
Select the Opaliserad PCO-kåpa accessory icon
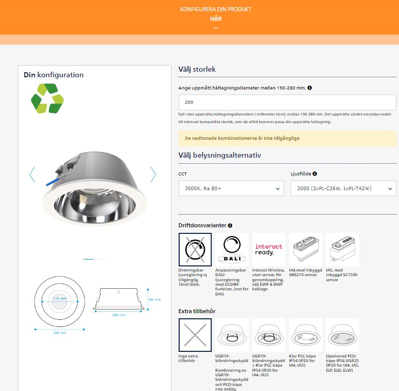(343, 335)
